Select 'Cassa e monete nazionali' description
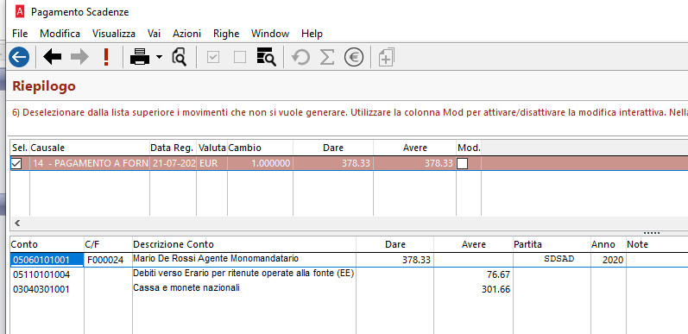 tap(186, 288)
